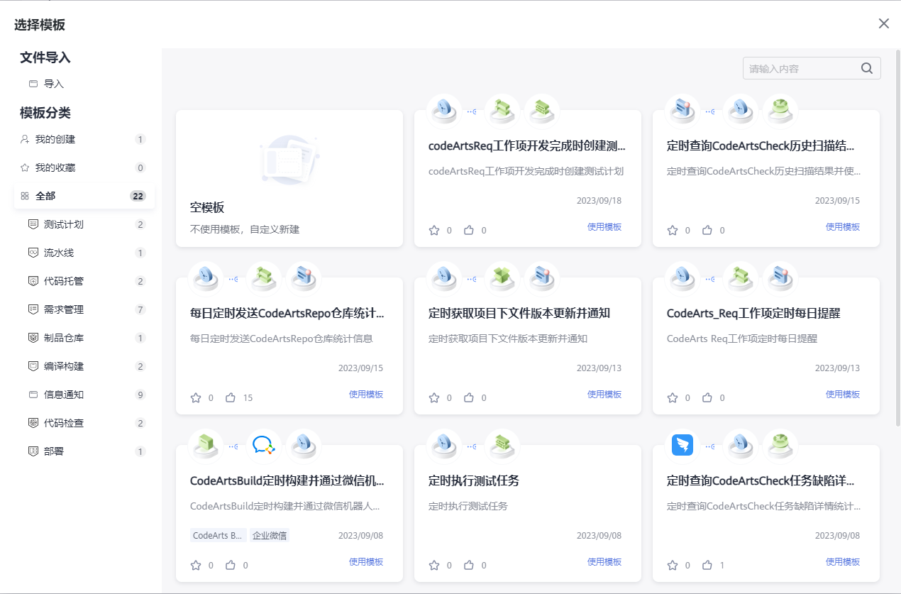Star the 定时查询CodeArtsCheck任务缺陷详情 template

(x=673, y=565)
